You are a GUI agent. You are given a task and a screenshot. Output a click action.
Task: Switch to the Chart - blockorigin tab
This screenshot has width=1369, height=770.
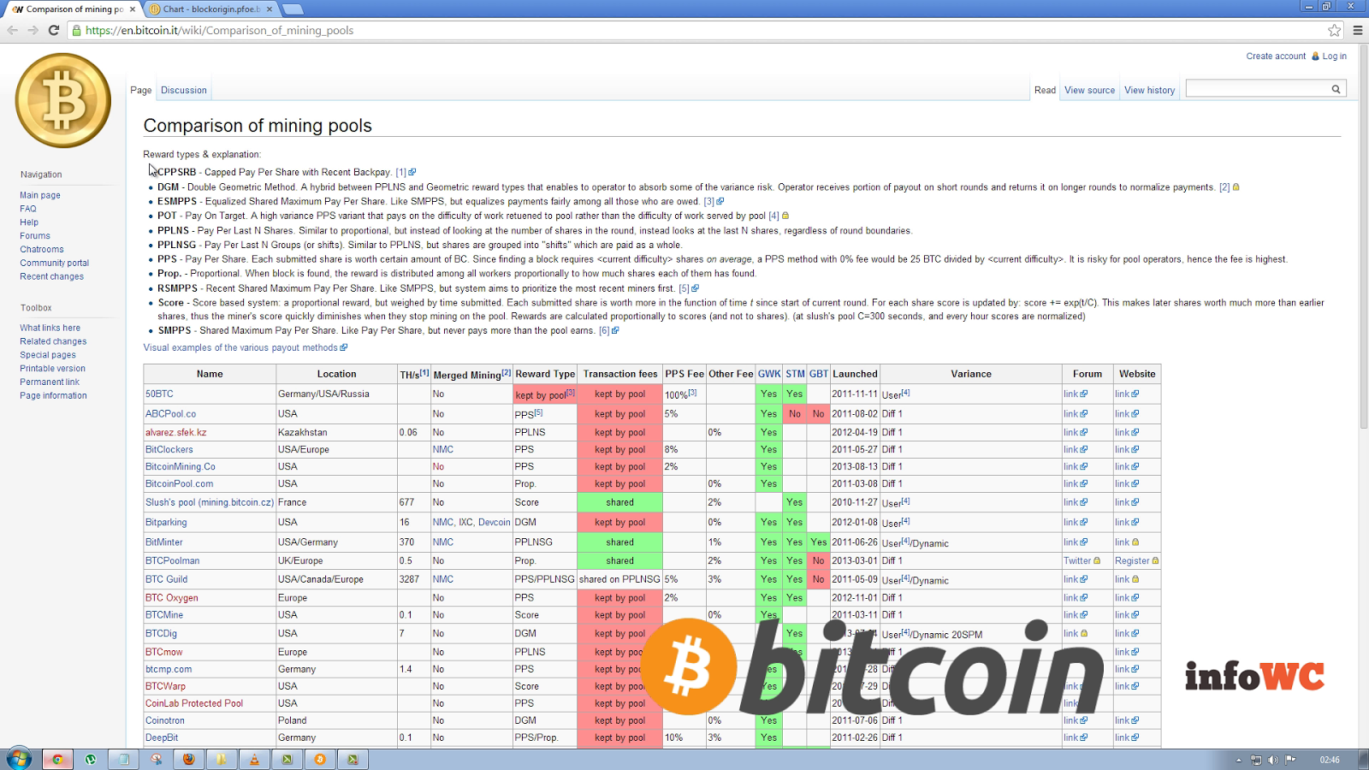[x=211, y=9]
